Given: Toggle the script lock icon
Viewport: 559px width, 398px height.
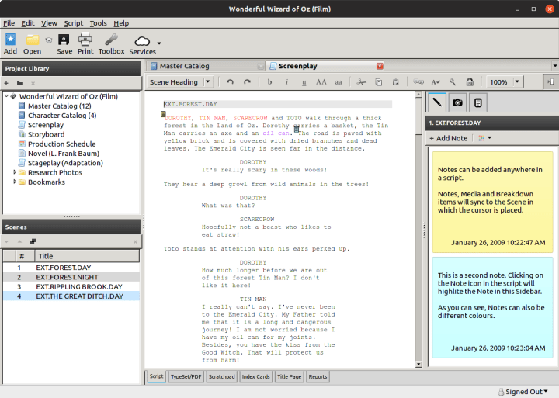Looking at the screenshot, I should 470,82.
